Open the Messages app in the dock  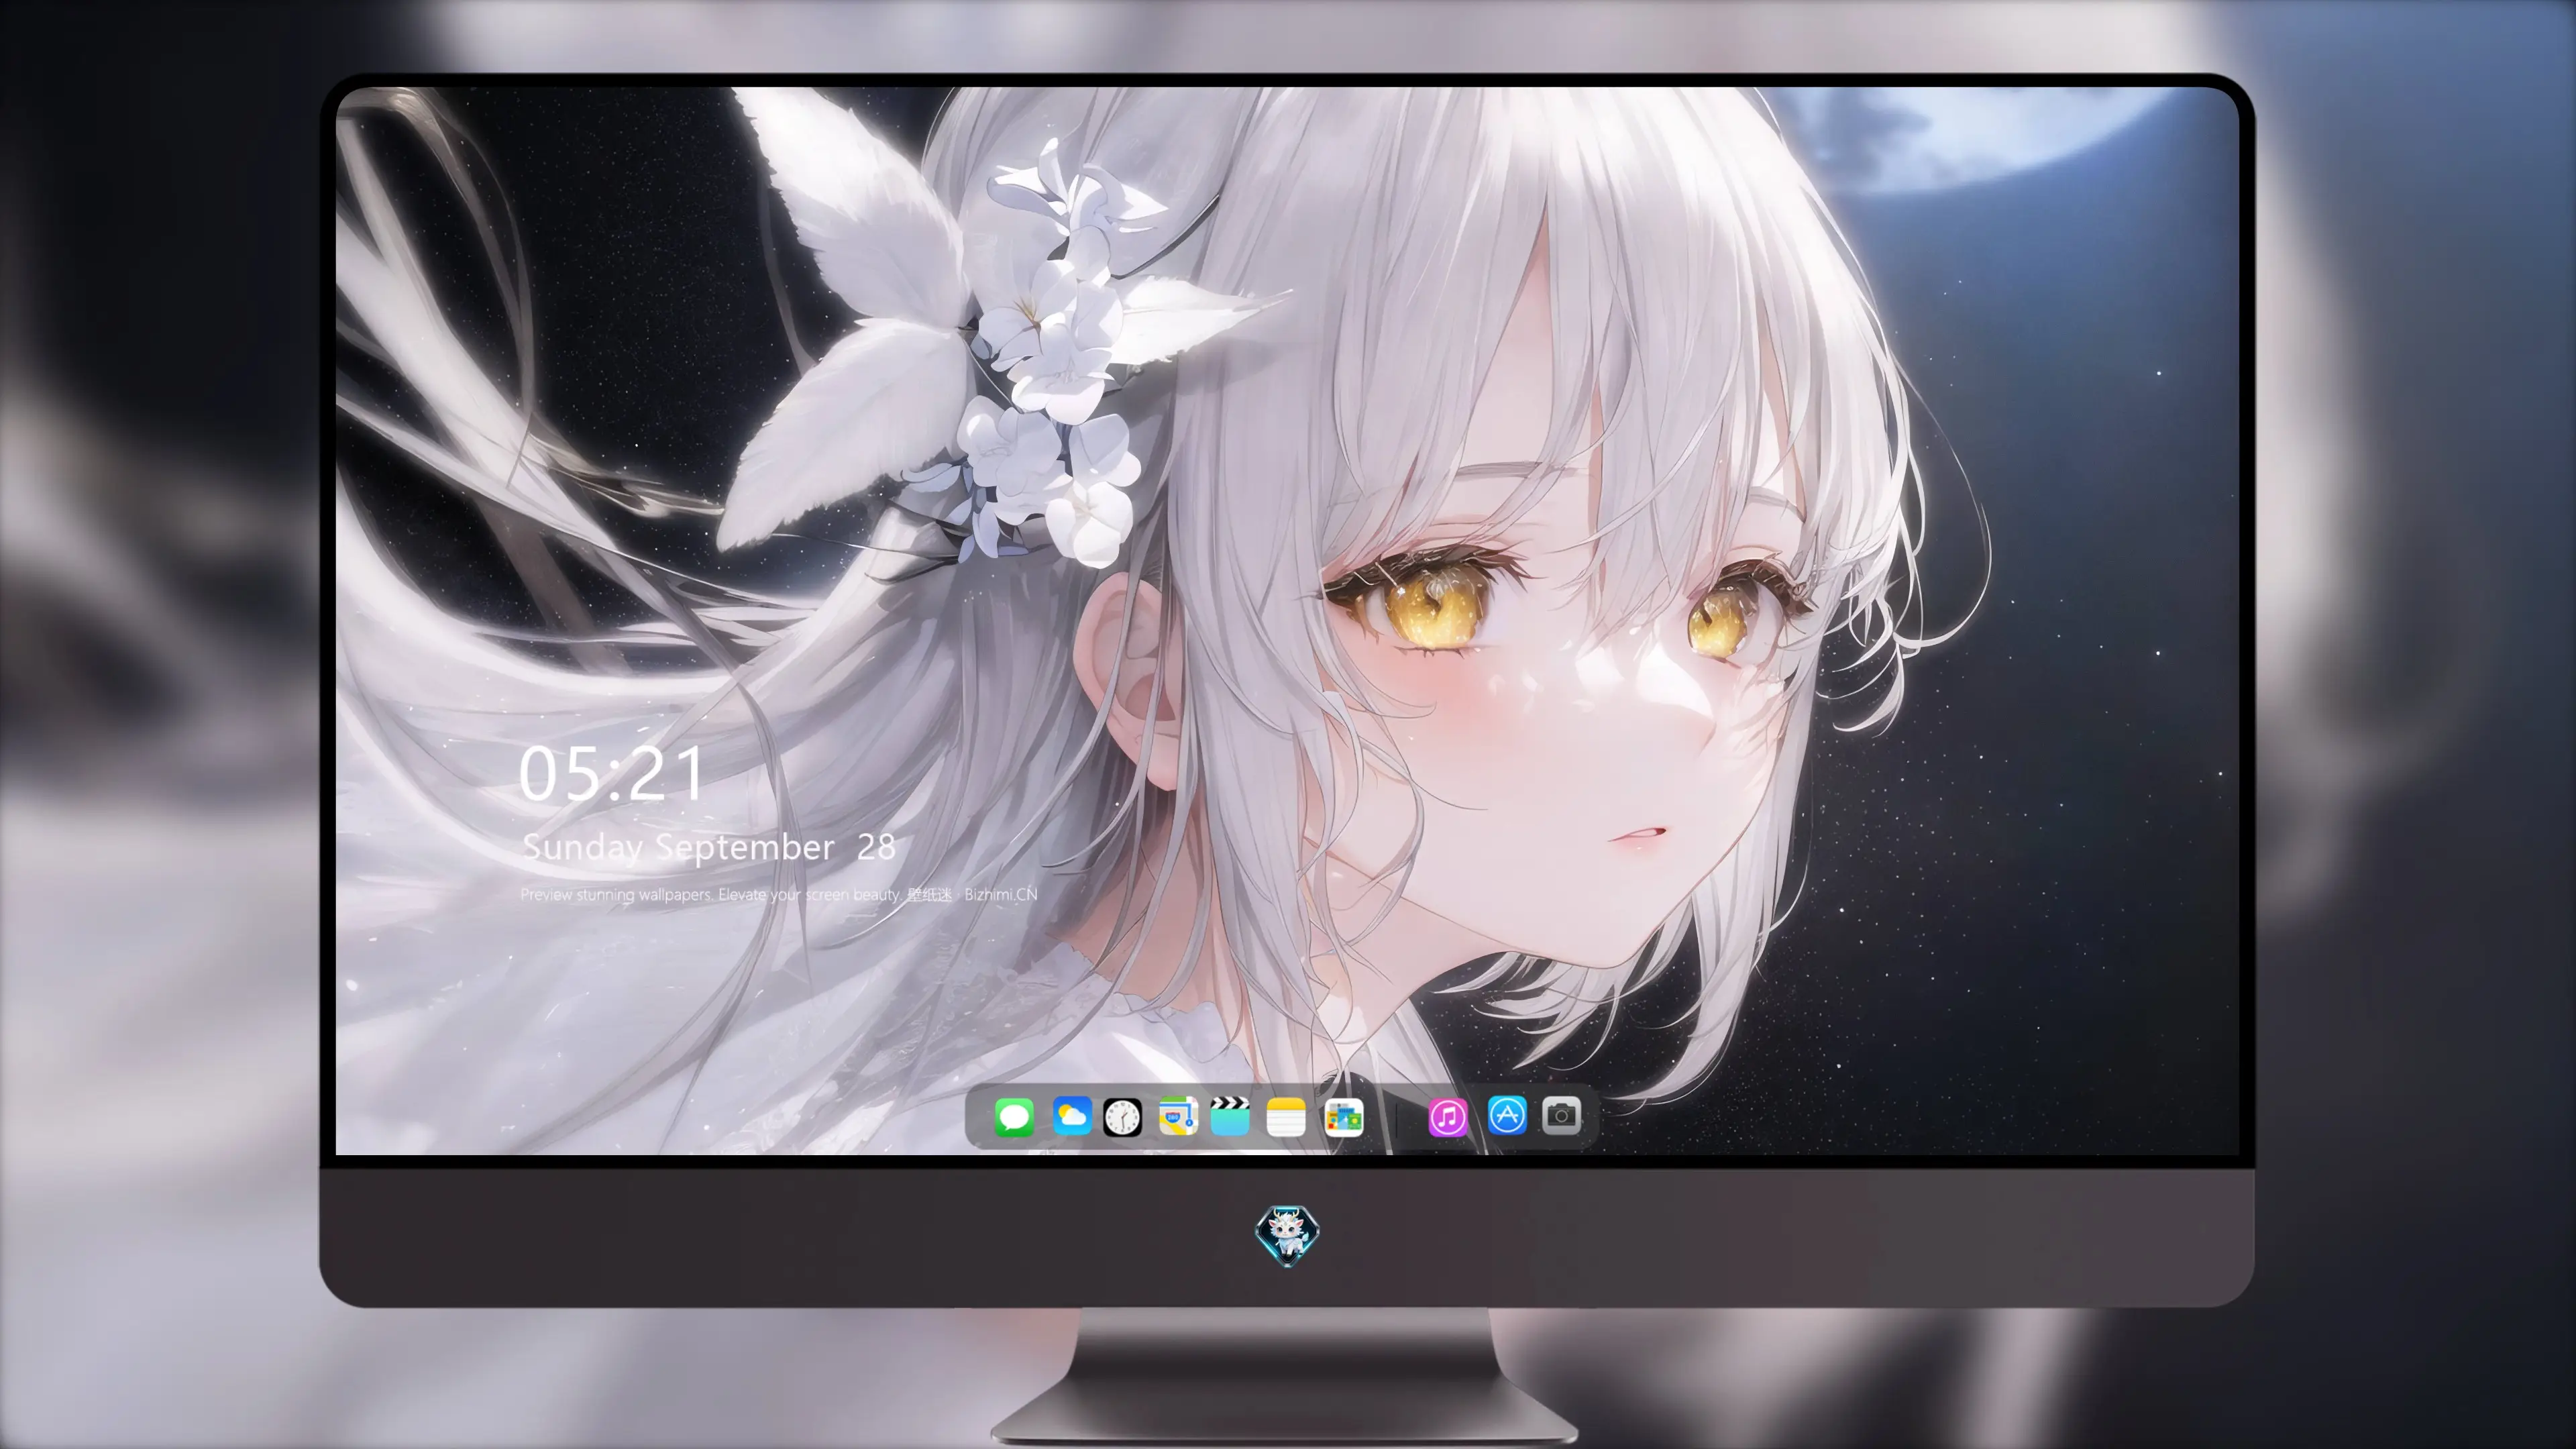(1014, 1117)
